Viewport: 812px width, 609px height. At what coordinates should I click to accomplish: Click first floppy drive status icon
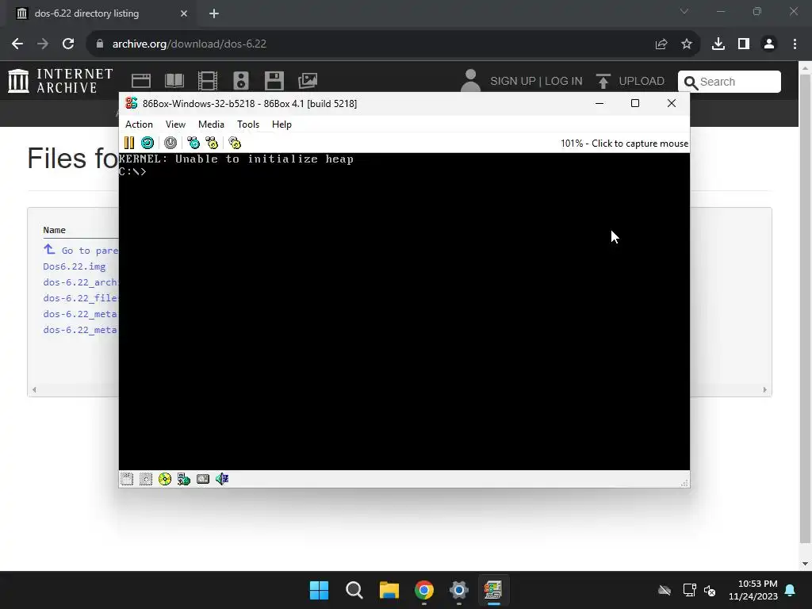pos(127,479)
